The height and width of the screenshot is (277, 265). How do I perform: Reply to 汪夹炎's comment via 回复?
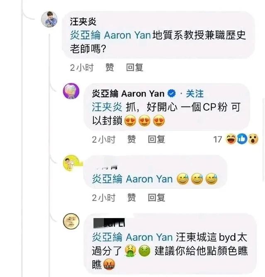pyautogui.click(x=134, y=68)
